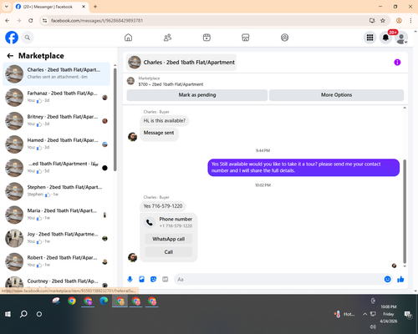Viewport: 418px width, 334px height.
Task: Click the Hi, is this available? message
Action: pyautogui.click(x=164, y=120)
